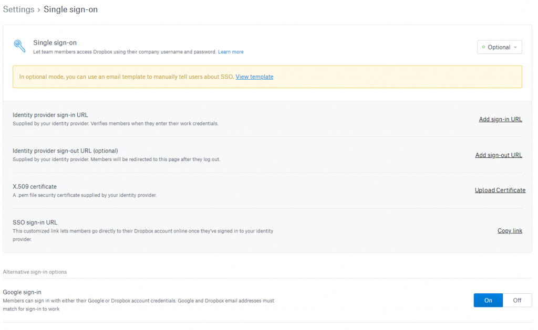Click View template link
Screen dimensions: 538x330
[254, 77]
